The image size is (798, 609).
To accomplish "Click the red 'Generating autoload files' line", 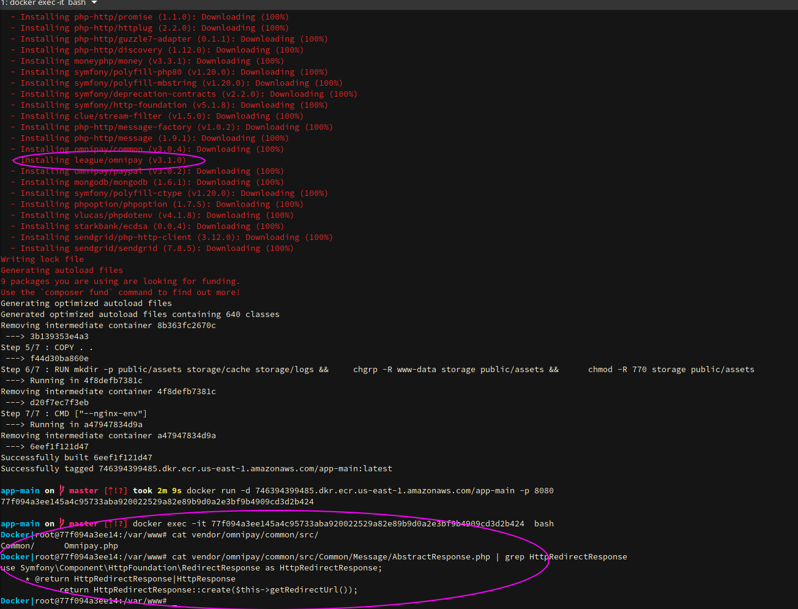I will pyautogui.click(x=62, y=271).
